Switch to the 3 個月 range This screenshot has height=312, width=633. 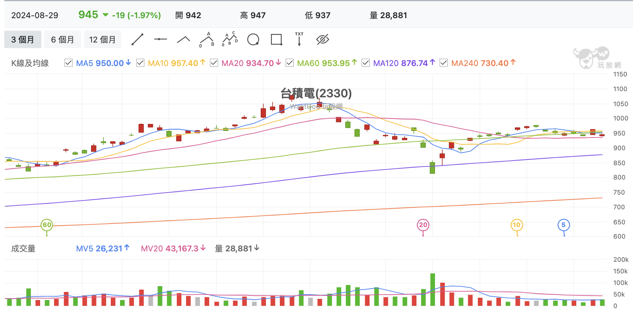click(23, 39)
